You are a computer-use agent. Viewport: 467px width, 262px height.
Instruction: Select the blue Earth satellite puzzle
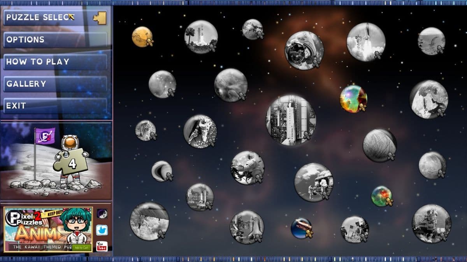(301, 228)
